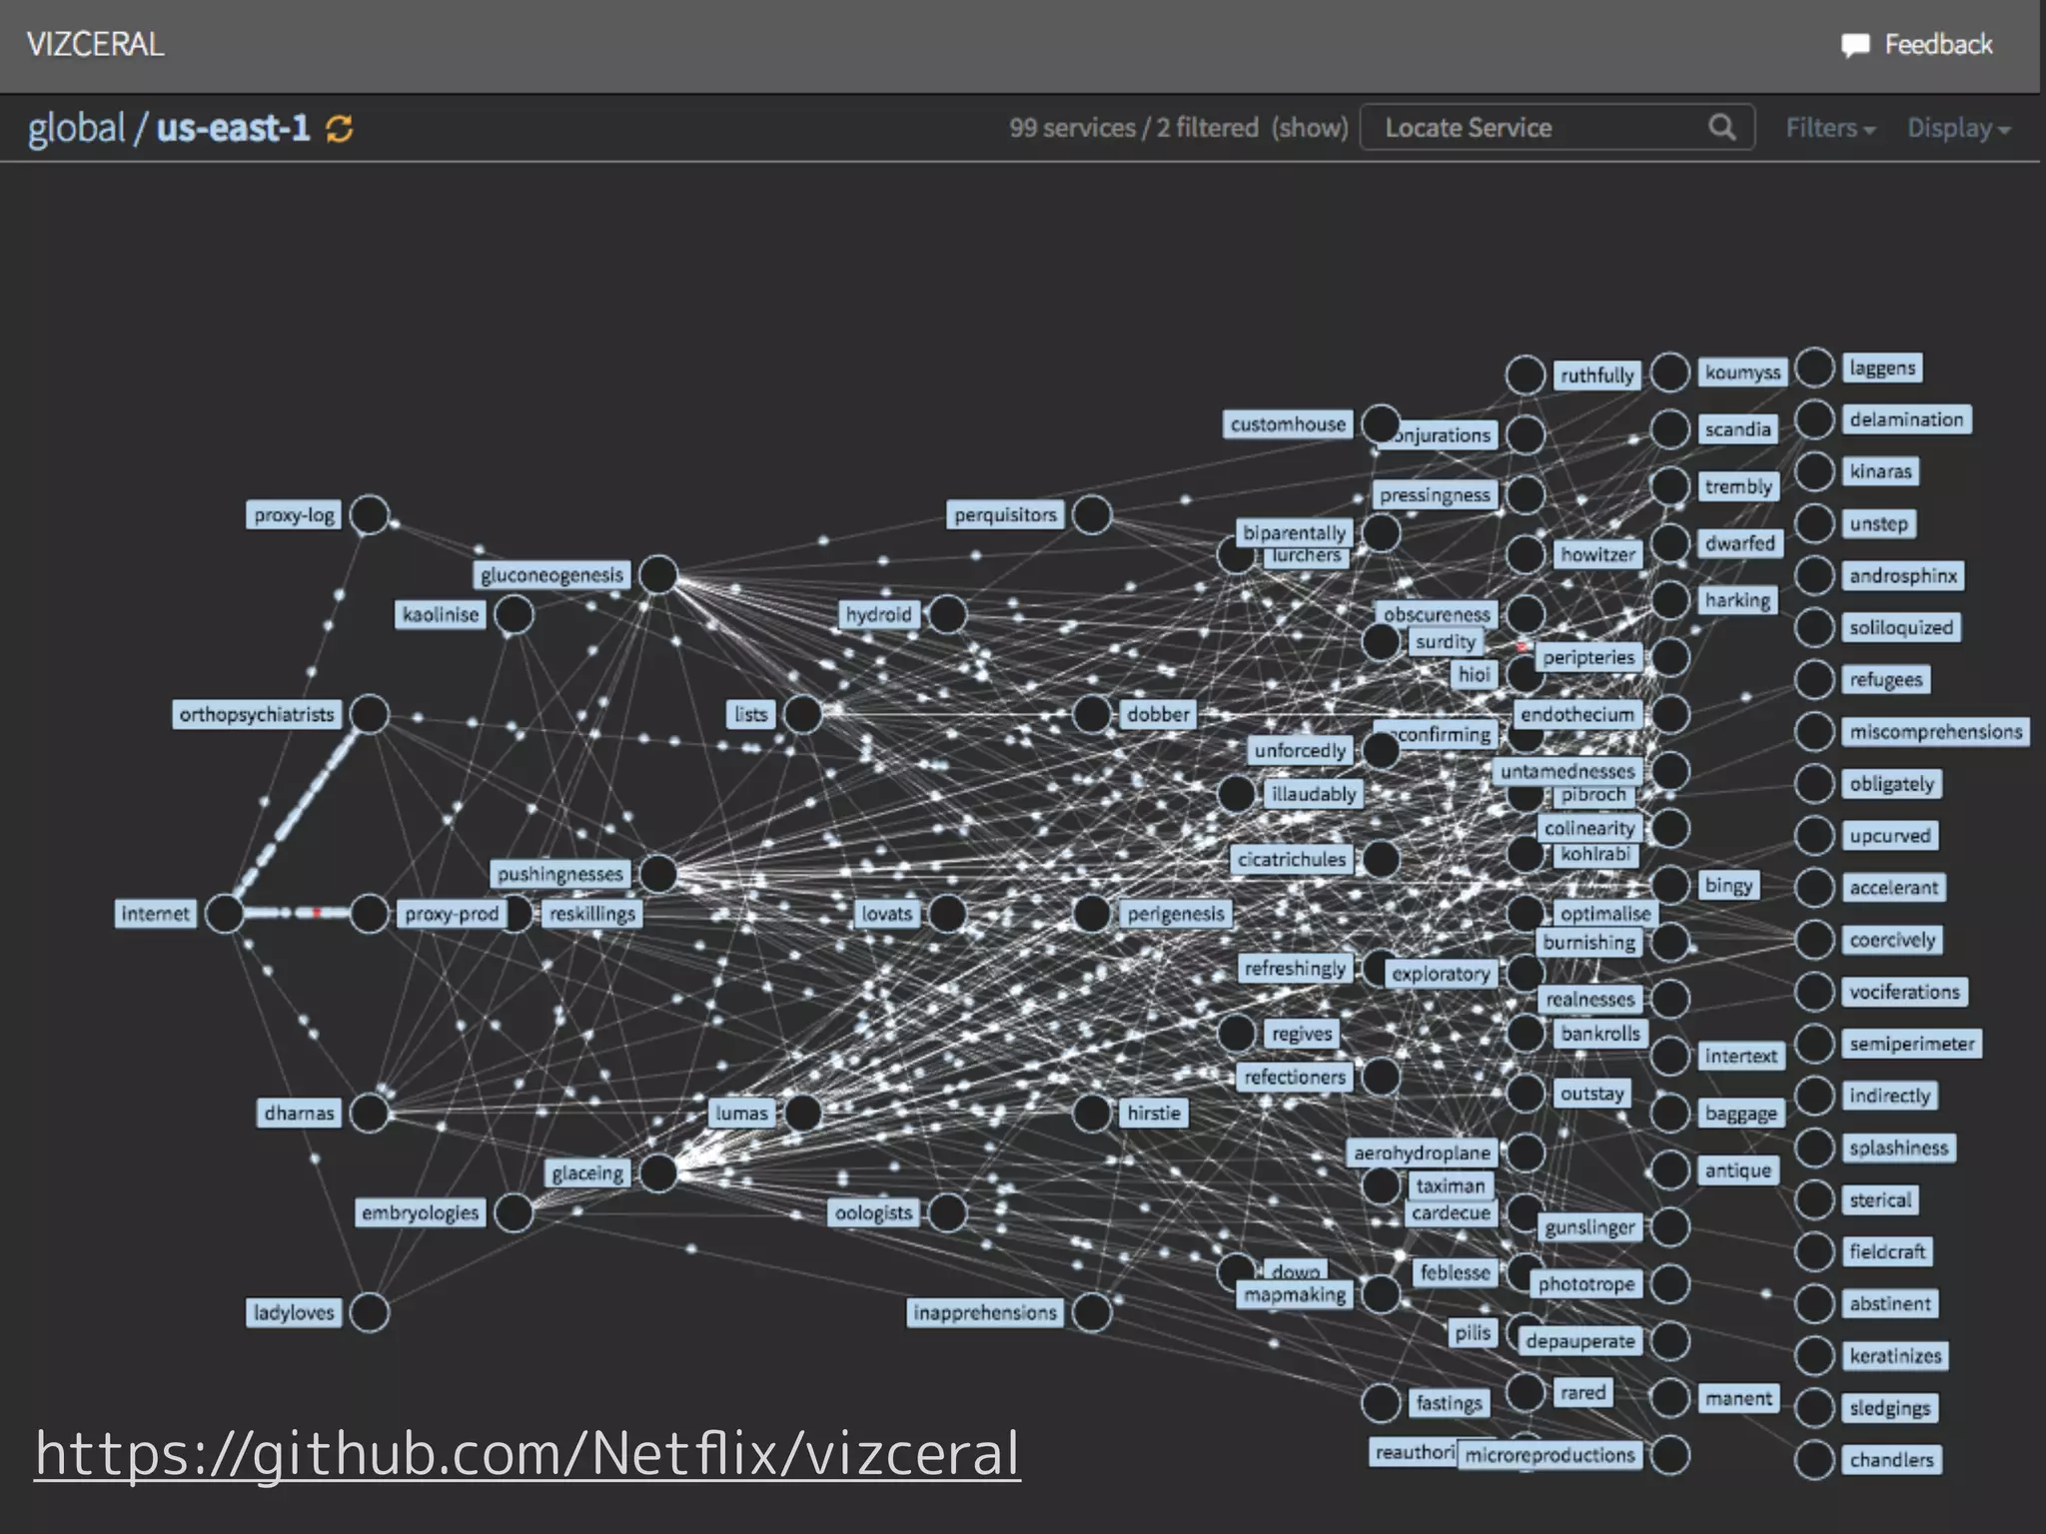Screen dimensions: 2046x1534
Task: Click the delamination label
Action: [1906, 419]
